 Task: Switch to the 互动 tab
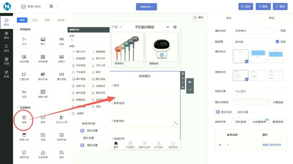pyautogui.click(x=35, y=20)
